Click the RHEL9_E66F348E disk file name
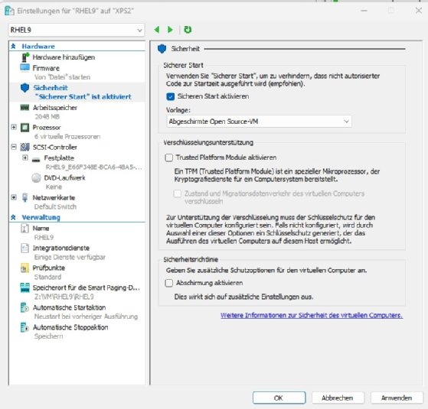Screen dimensions: 428x409 click(x=94, y=167)
